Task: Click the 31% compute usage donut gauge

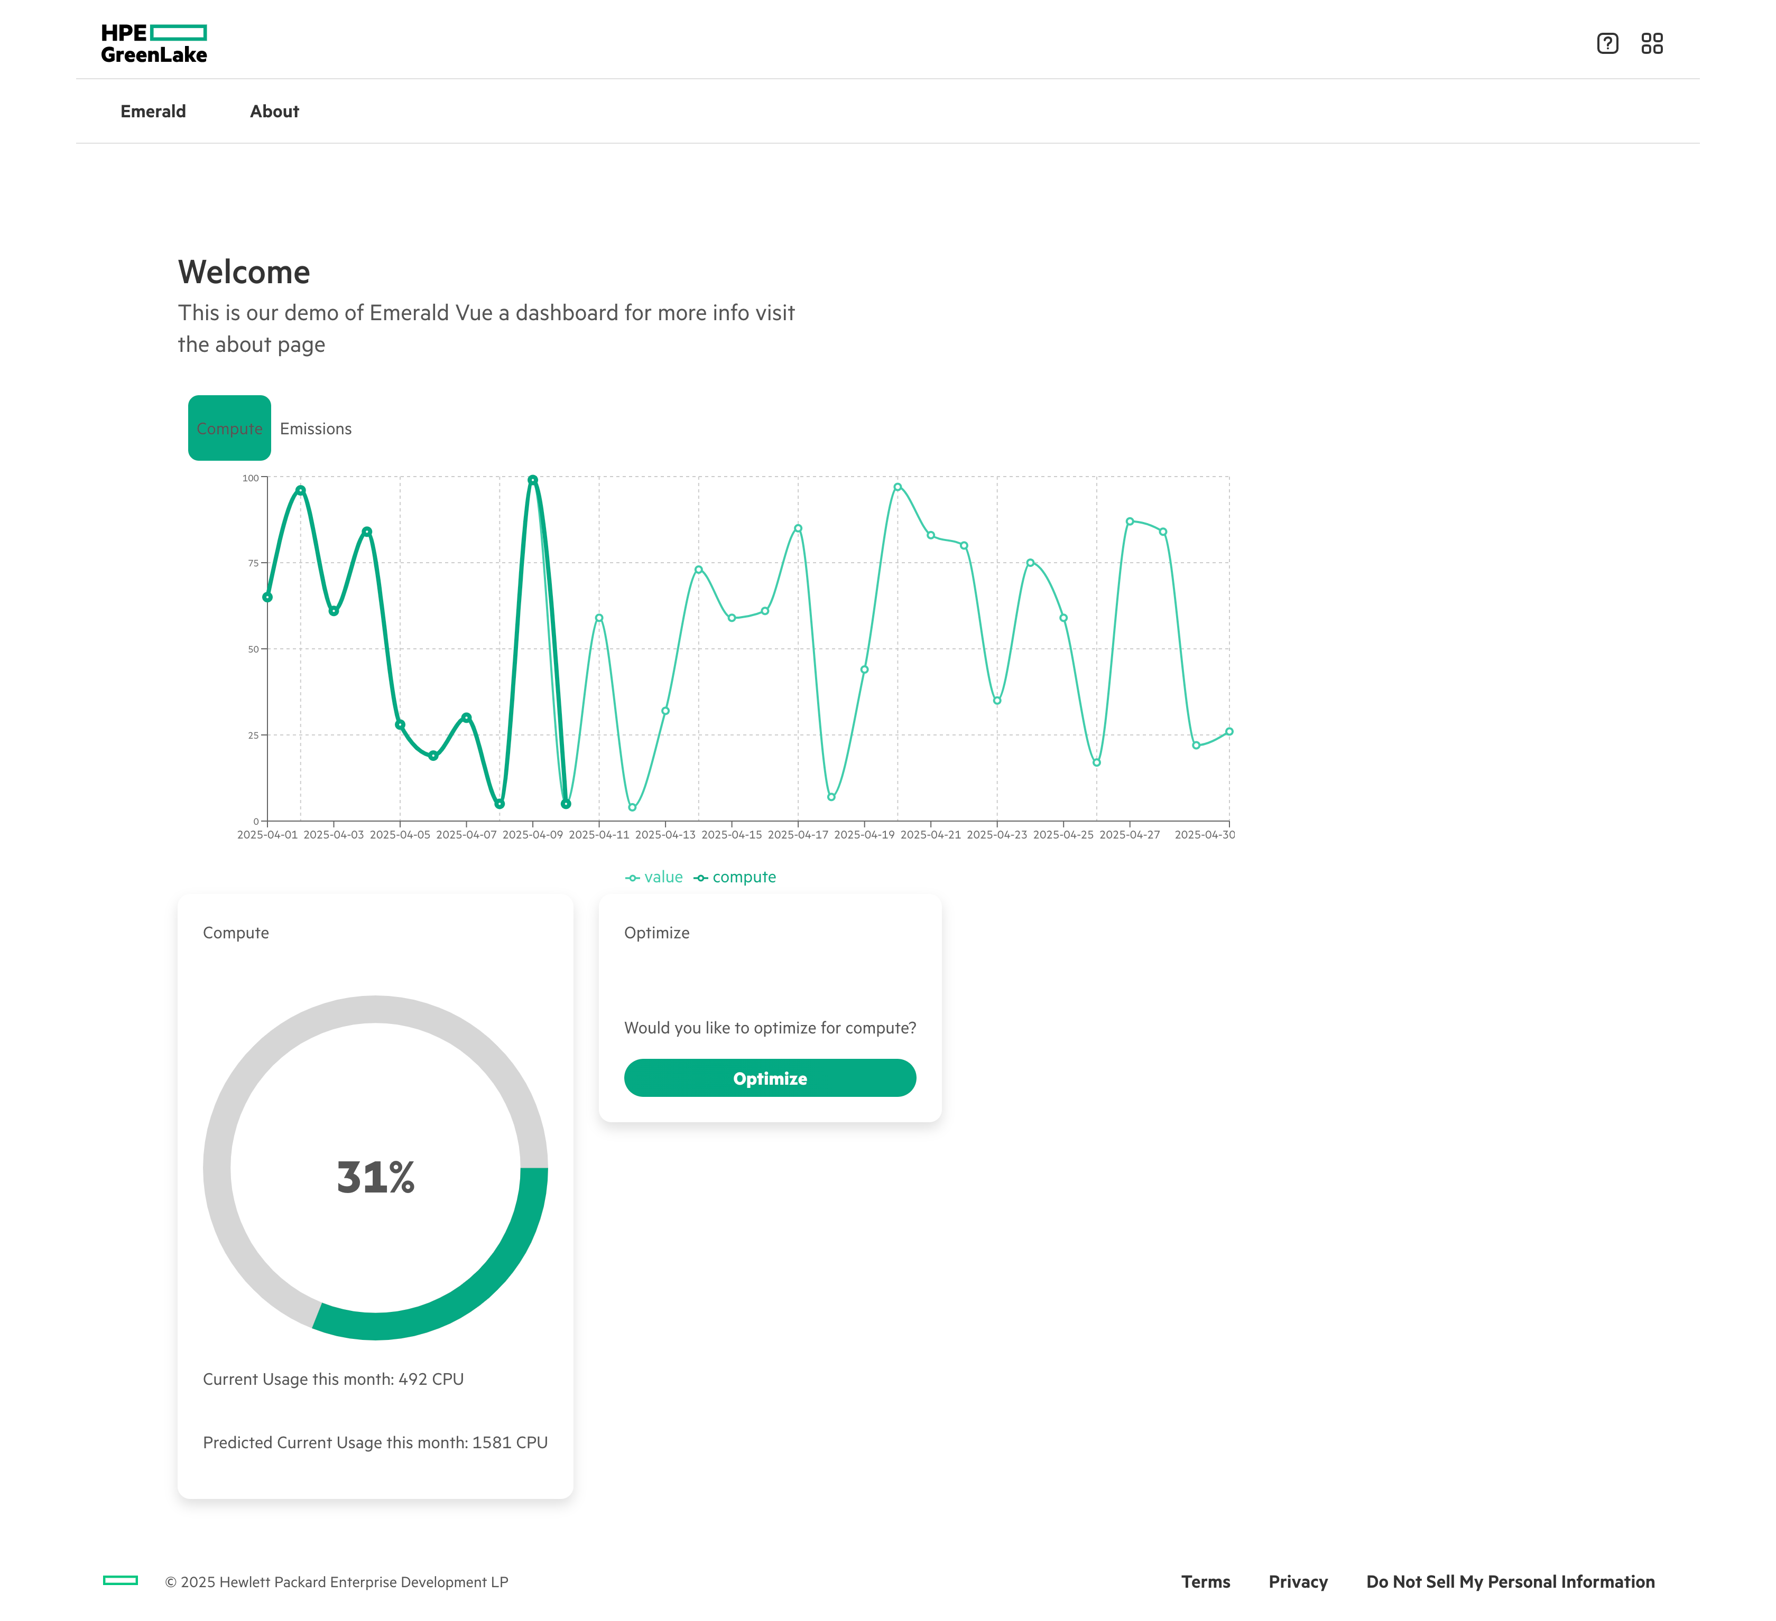Action: click(375, 1176)
